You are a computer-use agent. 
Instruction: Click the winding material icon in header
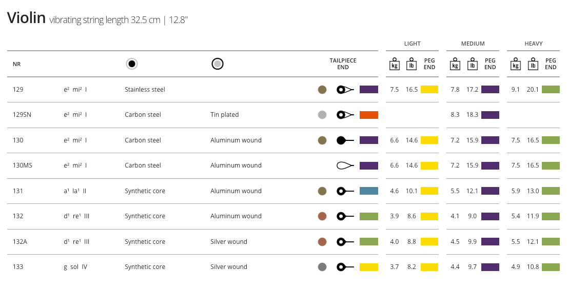[x=218, y=64]
